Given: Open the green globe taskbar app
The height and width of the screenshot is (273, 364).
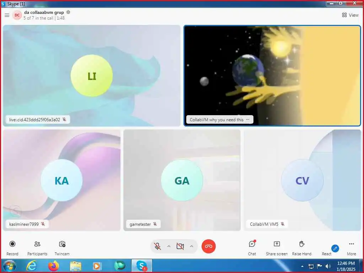Looking at the screenshot, I should coord(119,266).
